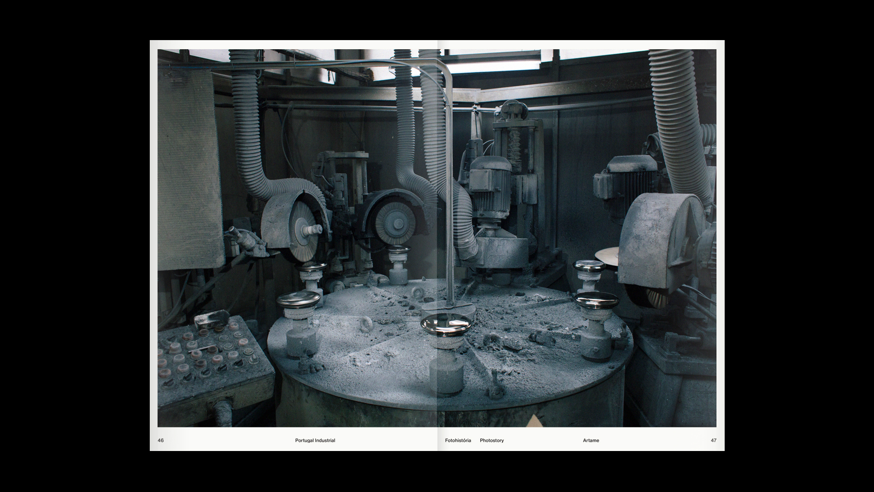The width and height of the screenshot is (874, 492).
Task: Click the page number 47
Action: (713, 441)
